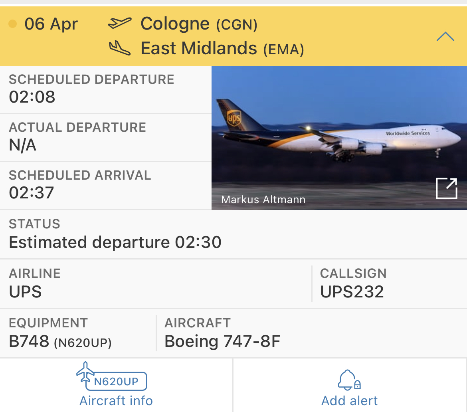Select the UPS airline name
467x412 pixels.
pos(25,292)
